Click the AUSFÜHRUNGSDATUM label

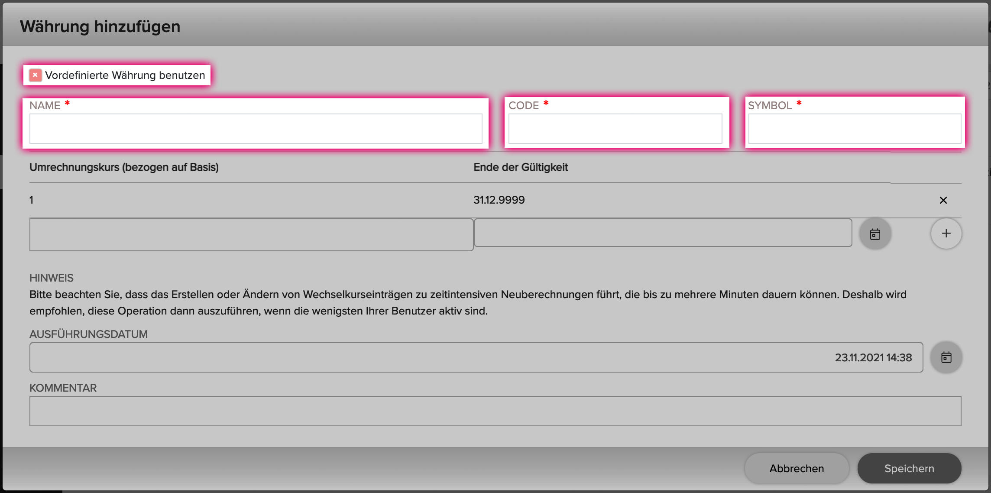click(x=88, y=334)
